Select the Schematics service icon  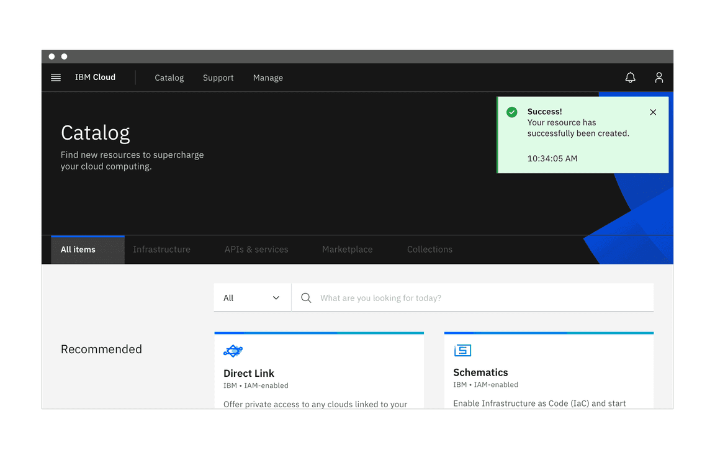tap(462, 350)
